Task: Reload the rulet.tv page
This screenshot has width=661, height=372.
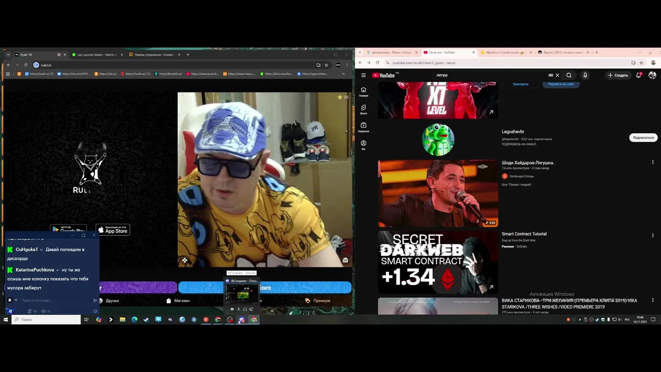Action: click(25, 65)
